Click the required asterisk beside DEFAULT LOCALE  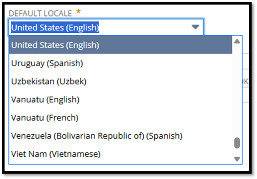pyautogui.click(x=79, y=12)
